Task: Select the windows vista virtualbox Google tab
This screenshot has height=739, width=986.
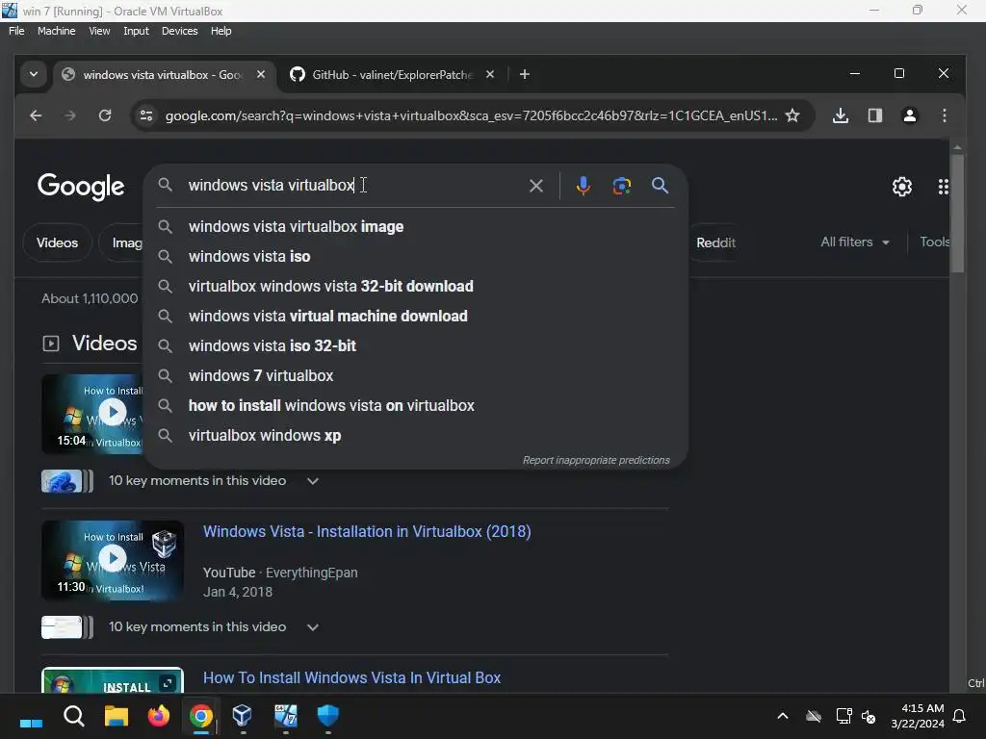Action: click(164, 75)
